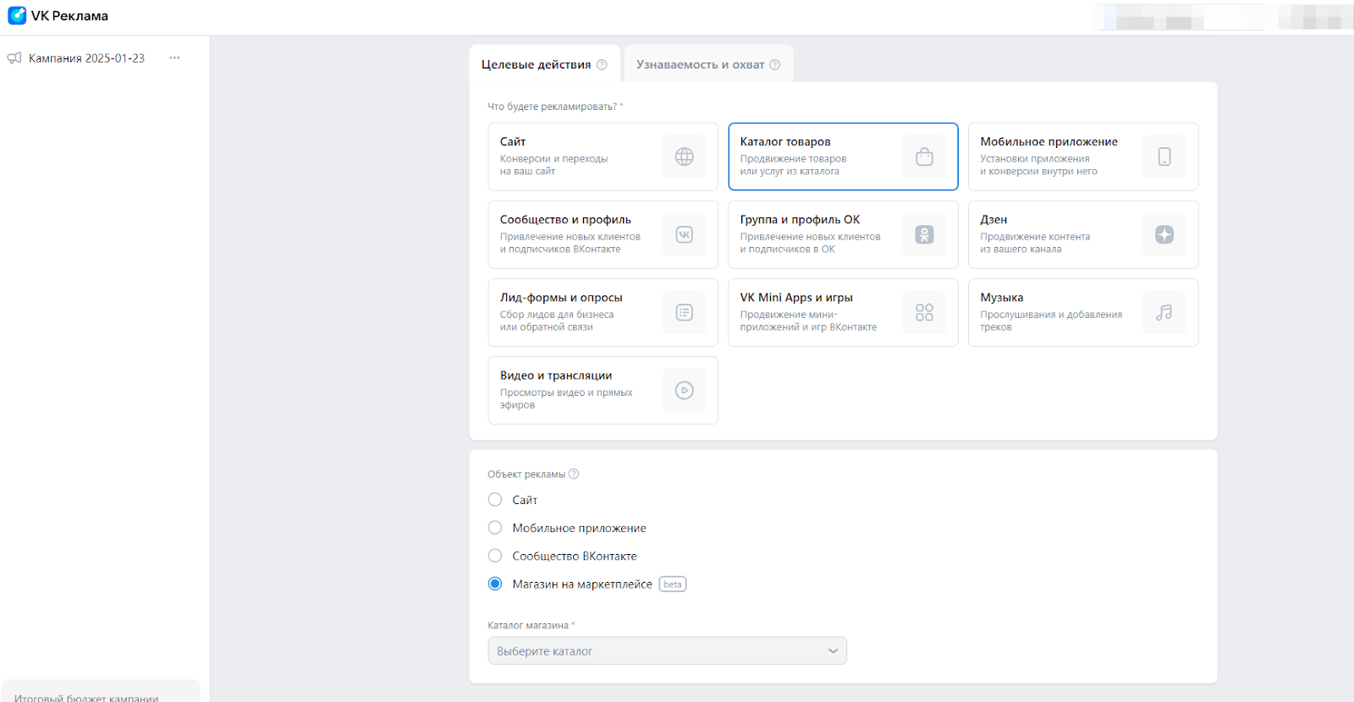Switch to Целевые действия tab
Image resolution: width=1354 pixels, height=702 pixels.
click(536, 64)
